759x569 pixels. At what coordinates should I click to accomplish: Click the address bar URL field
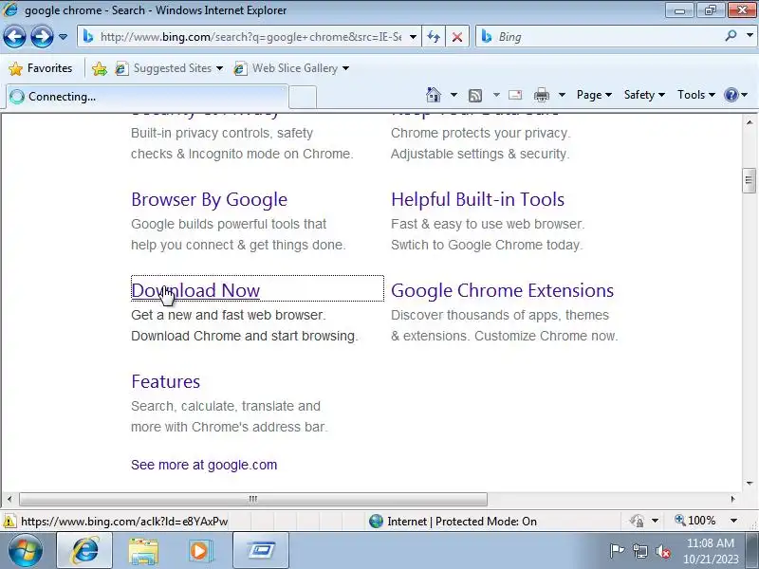tap(250, 37)
